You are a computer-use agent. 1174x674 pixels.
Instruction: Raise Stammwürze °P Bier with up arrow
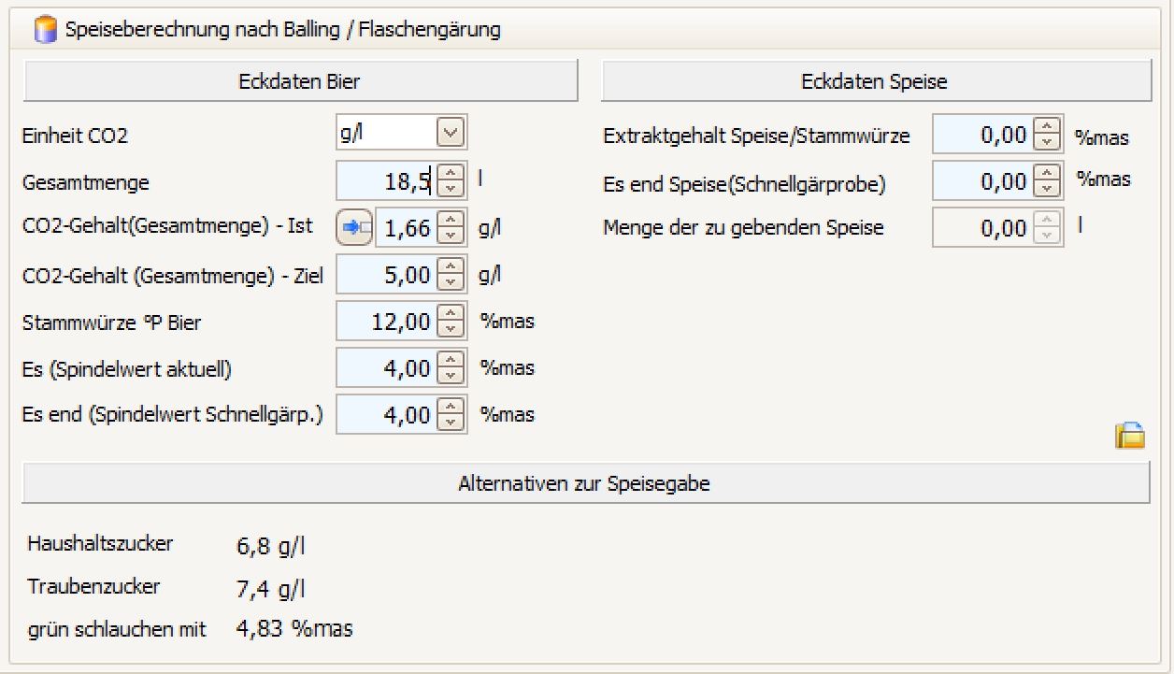[x=451, y=315]
